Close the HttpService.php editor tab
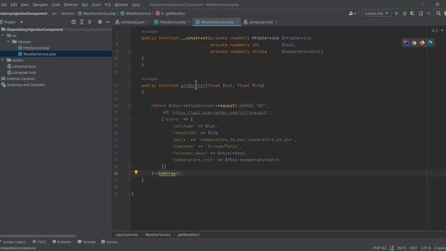Viewport: 446px width, 251px height. (189, 22)
